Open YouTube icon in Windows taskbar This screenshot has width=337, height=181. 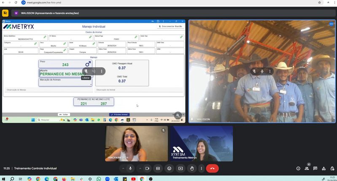[x=133, y=179]
